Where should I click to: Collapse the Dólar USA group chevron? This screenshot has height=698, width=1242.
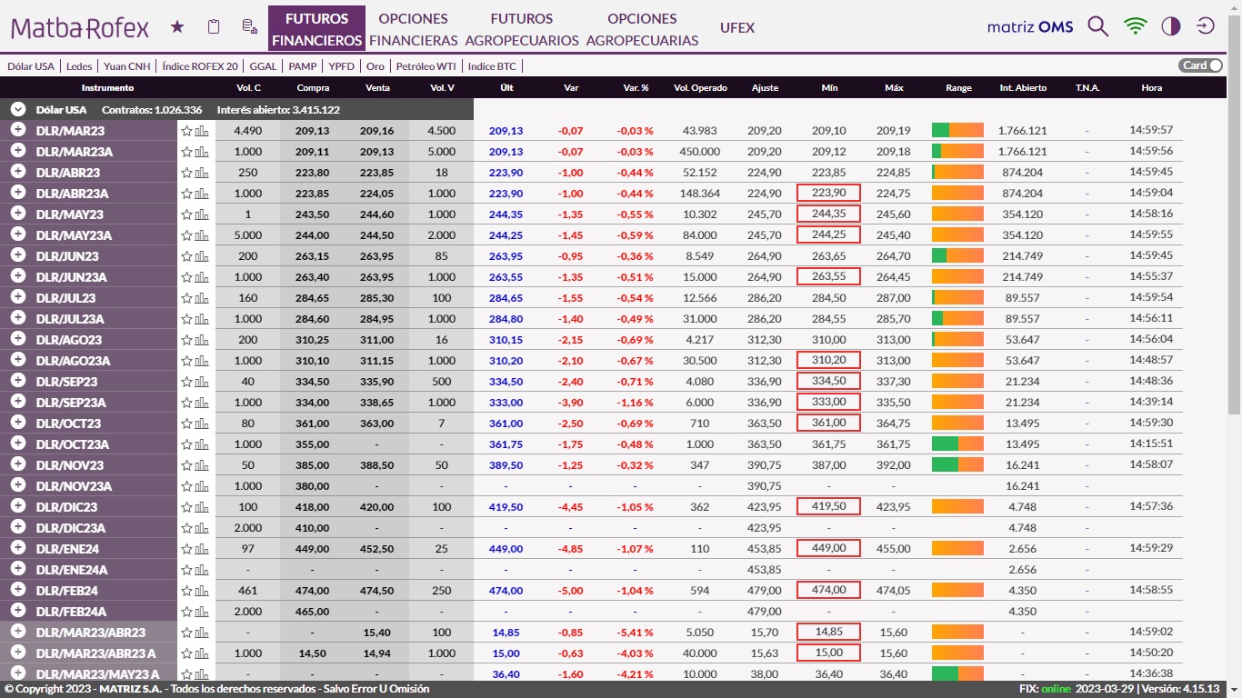point(17,109)
